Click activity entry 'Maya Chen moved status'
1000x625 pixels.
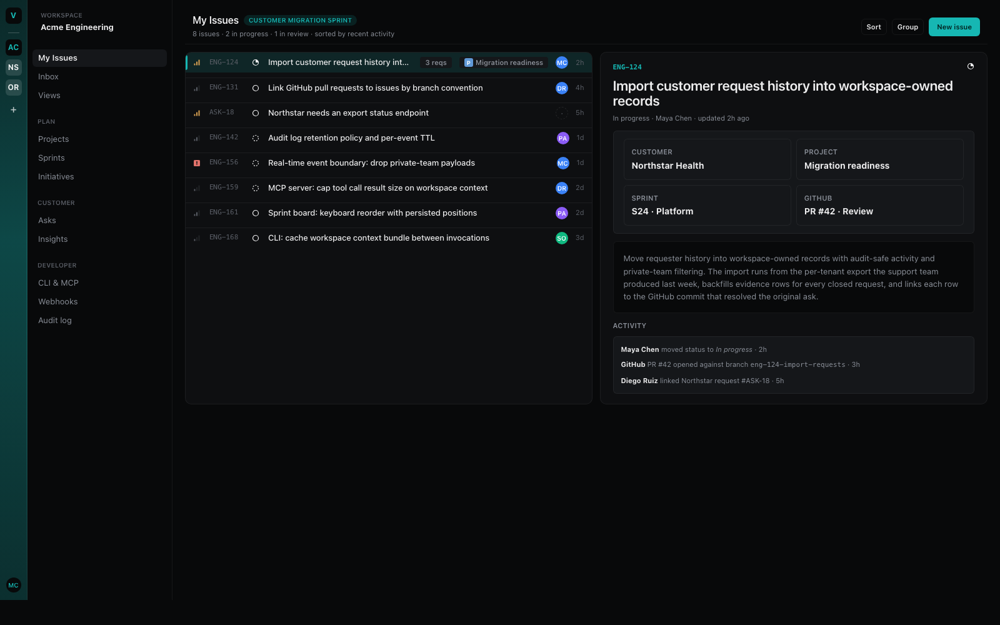click(x=693, y=349)
